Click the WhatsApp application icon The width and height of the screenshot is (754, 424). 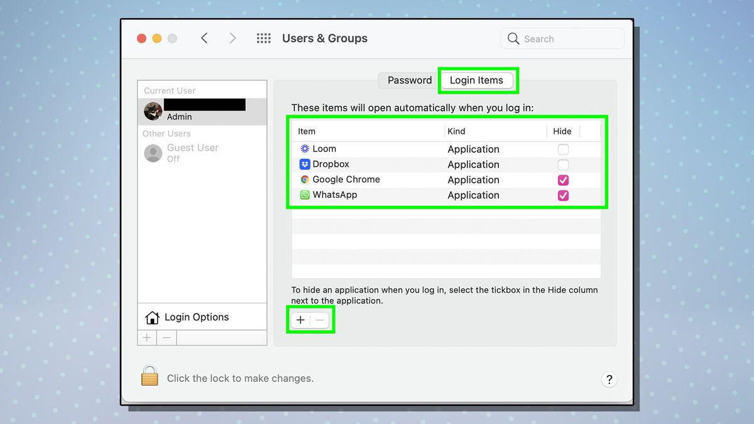pos(305,195)
